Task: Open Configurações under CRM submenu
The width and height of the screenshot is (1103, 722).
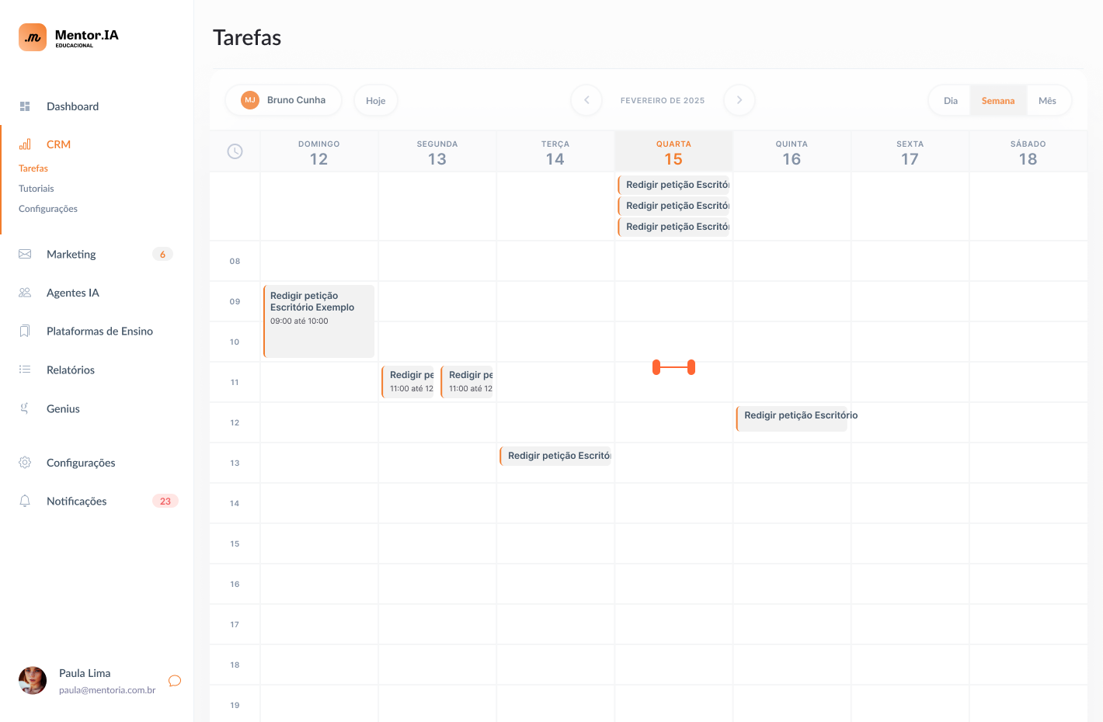Action: tap(48, 209)
